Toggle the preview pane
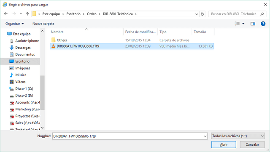 coord(253,24)
